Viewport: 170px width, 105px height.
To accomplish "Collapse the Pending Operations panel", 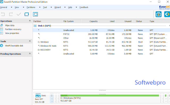I will (x=30, y=53).
